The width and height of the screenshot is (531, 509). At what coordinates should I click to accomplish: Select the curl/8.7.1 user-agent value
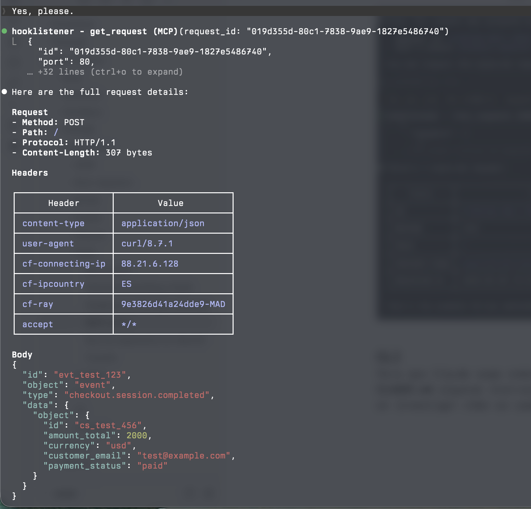(x=147, y=243)
